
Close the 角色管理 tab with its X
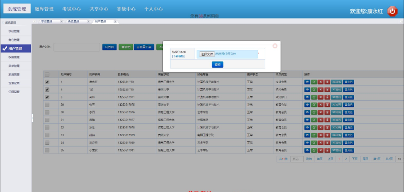coord(88,22)
